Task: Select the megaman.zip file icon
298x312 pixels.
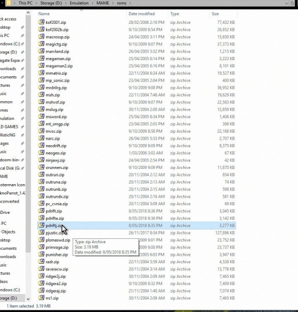Action: coord(41,58)
